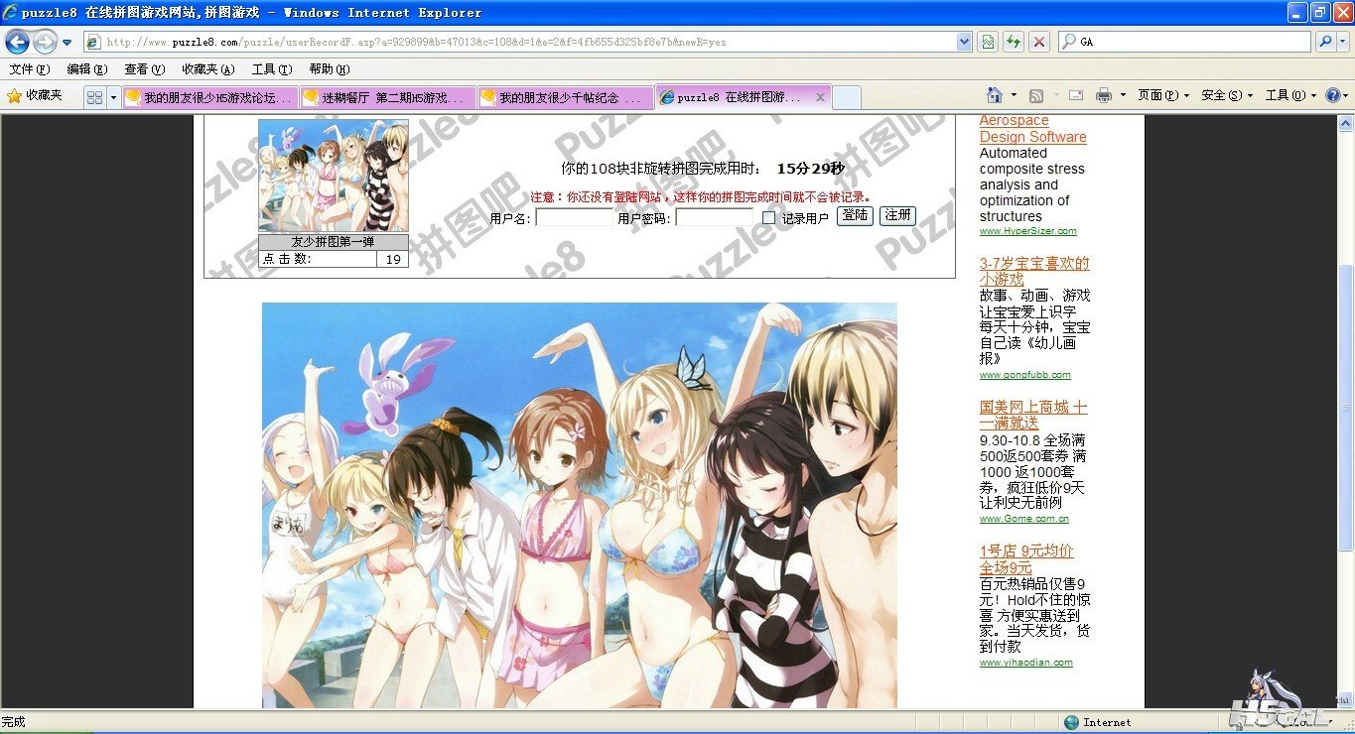Viewport: 1355px width, 734px height.
Task: Open the 国美网上商城 十一满就送 link
Action: (x=1033, y=416)
